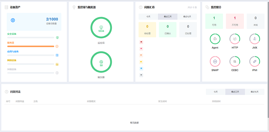
Task: Open the 已确认 count card
Action: (168, 30)
